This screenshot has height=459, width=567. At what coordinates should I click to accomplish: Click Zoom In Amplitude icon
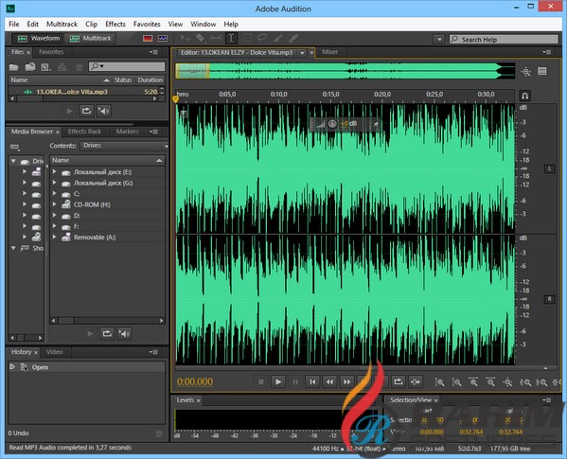[440, 382]
